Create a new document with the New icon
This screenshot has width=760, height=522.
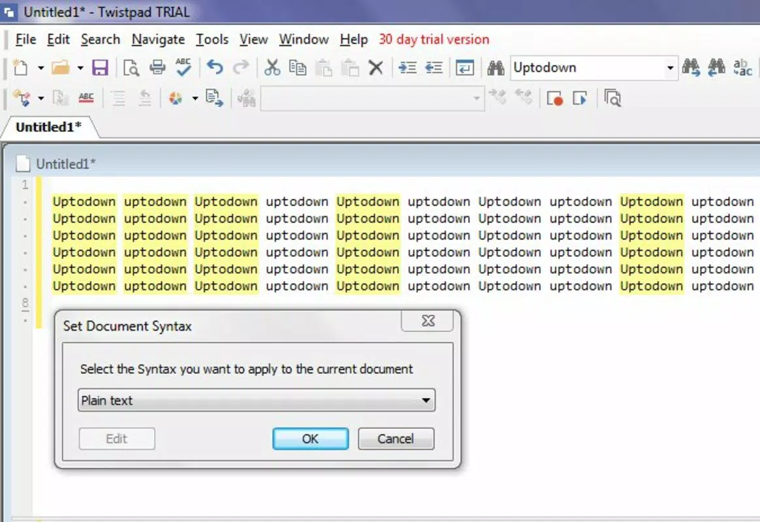[x=20, y=68]
